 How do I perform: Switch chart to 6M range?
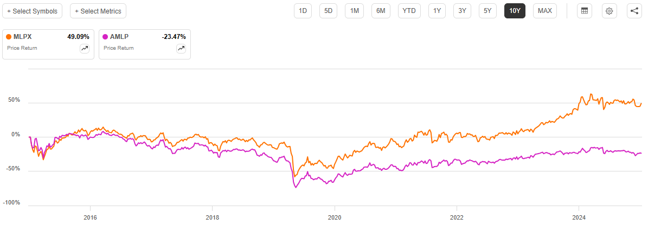(381, 11)
